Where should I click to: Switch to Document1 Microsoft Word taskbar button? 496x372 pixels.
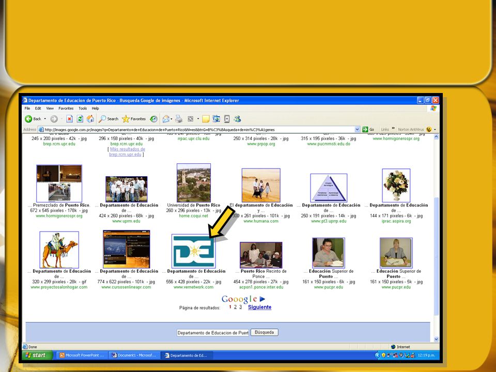(x=134, y=355)
